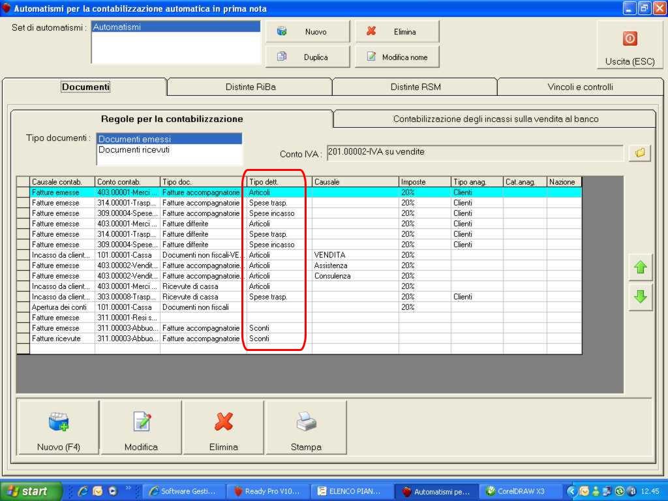Click the bottom Elimina rule button

pos(224,427)
